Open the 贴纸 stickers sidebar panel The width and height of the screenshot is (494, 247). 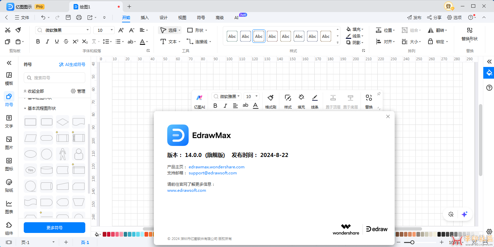click(9, 185)
